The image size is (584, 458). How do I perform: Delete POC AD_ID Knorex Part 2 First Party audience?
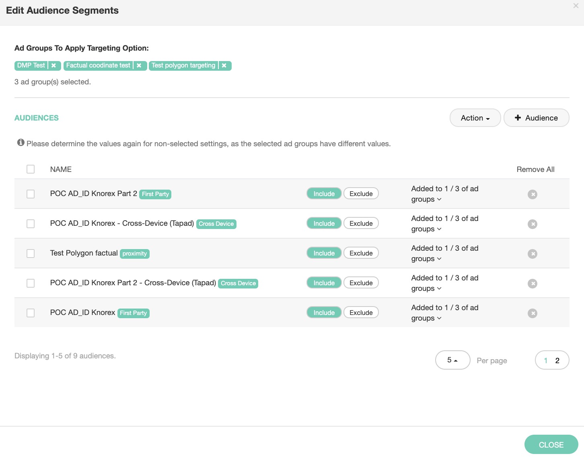(532, 194)
